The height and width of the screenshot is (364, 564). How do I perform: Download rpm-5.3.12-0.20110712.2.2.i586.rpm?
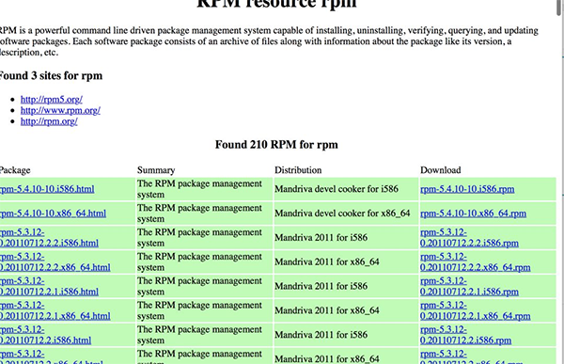pos(469,238)
